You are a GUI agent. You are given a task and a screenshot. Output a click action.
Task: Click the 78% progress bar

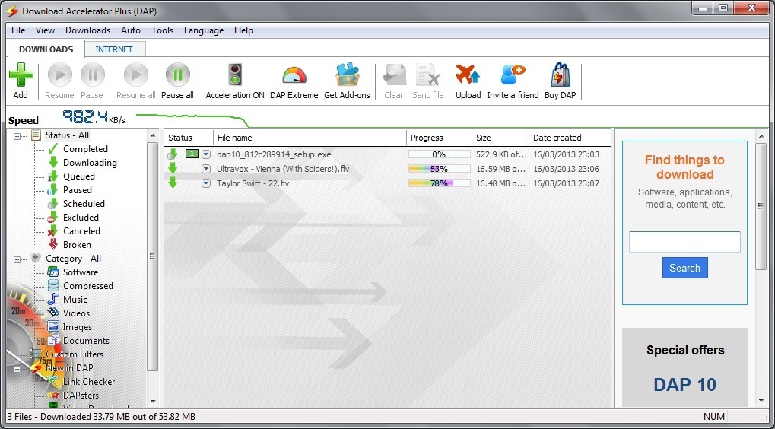439,183
